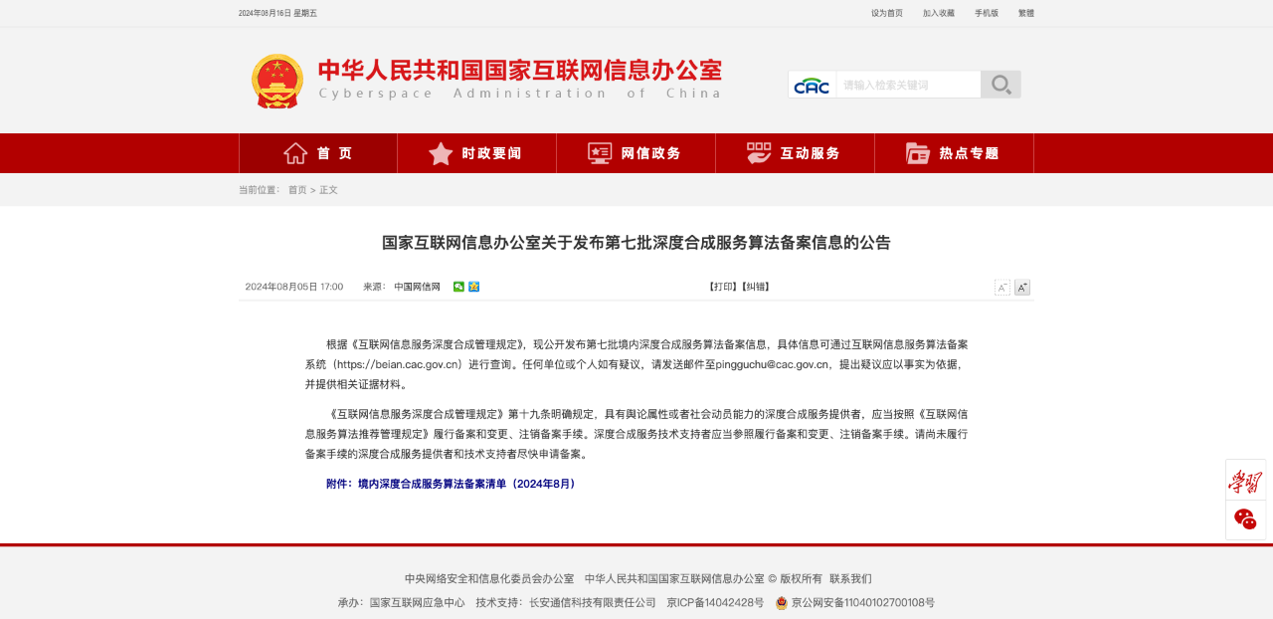The height and width of the screenshot is (619, 1273).
Task: Switch to 手机版 mobile version
Action: tap(986, 13)
